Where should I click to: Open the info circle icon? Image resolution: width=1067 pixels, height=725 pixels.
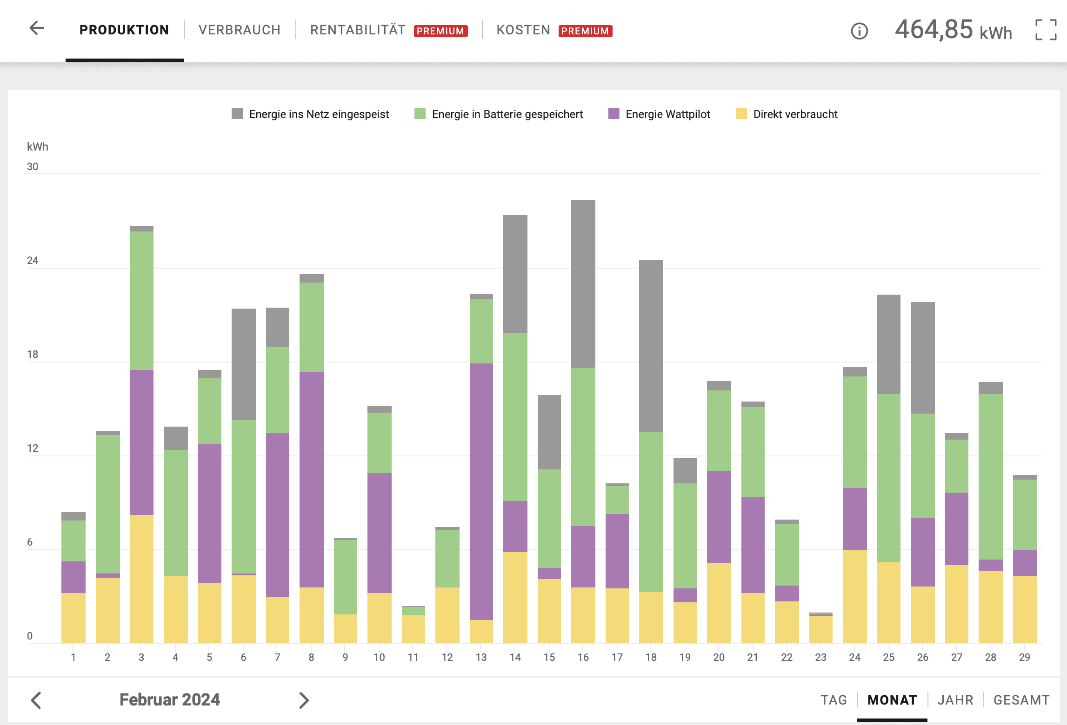pyautogui.click(x=859, y=31)
